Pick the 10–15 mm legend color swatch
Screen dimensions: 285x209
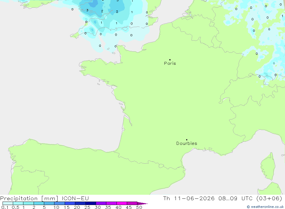coord(60,203)
